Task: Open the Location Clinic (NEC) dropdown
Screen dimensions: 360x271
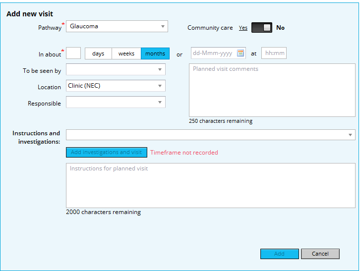Action: point(116,86)
